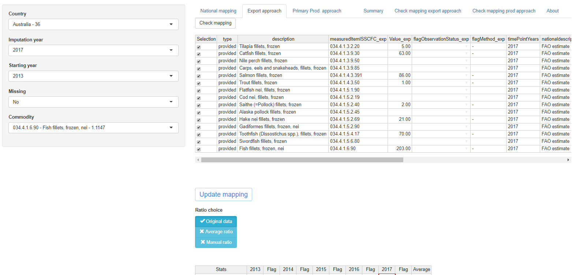The width and height of the screenshot is (572, 275).
Task: Choose the Average ratio option
Action: [216, 232]
